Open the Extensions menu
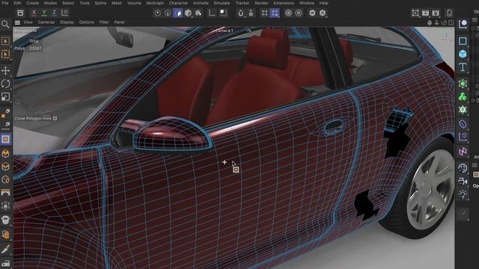 tap(284, 3)
